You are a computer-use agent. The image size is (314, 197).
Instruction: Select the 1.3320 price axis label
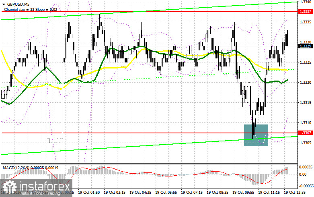point(306,83)
